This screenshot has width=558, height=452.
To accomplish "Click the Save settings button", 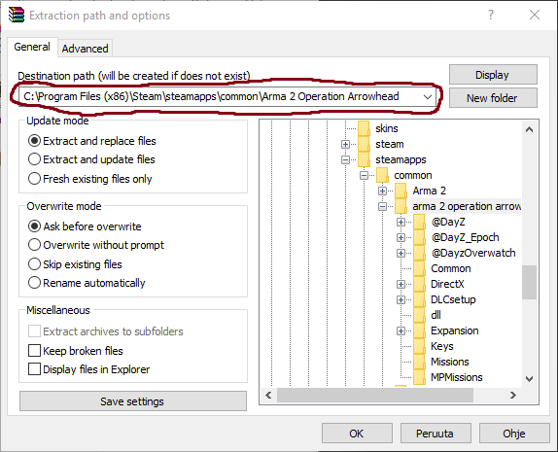I will [133, 401].
